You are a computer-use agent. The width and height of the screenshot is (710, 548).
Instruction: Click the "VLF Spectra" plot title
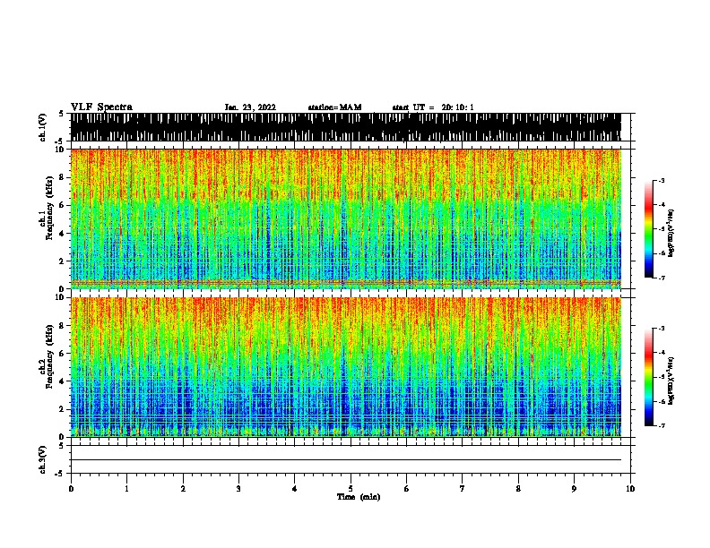[x=101, y=107]
